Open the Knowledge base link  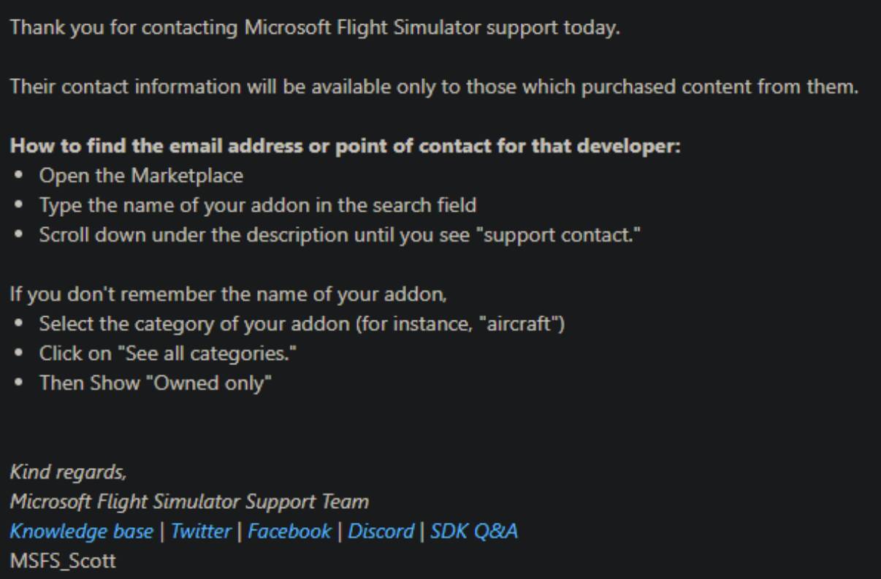pos(81,531)
